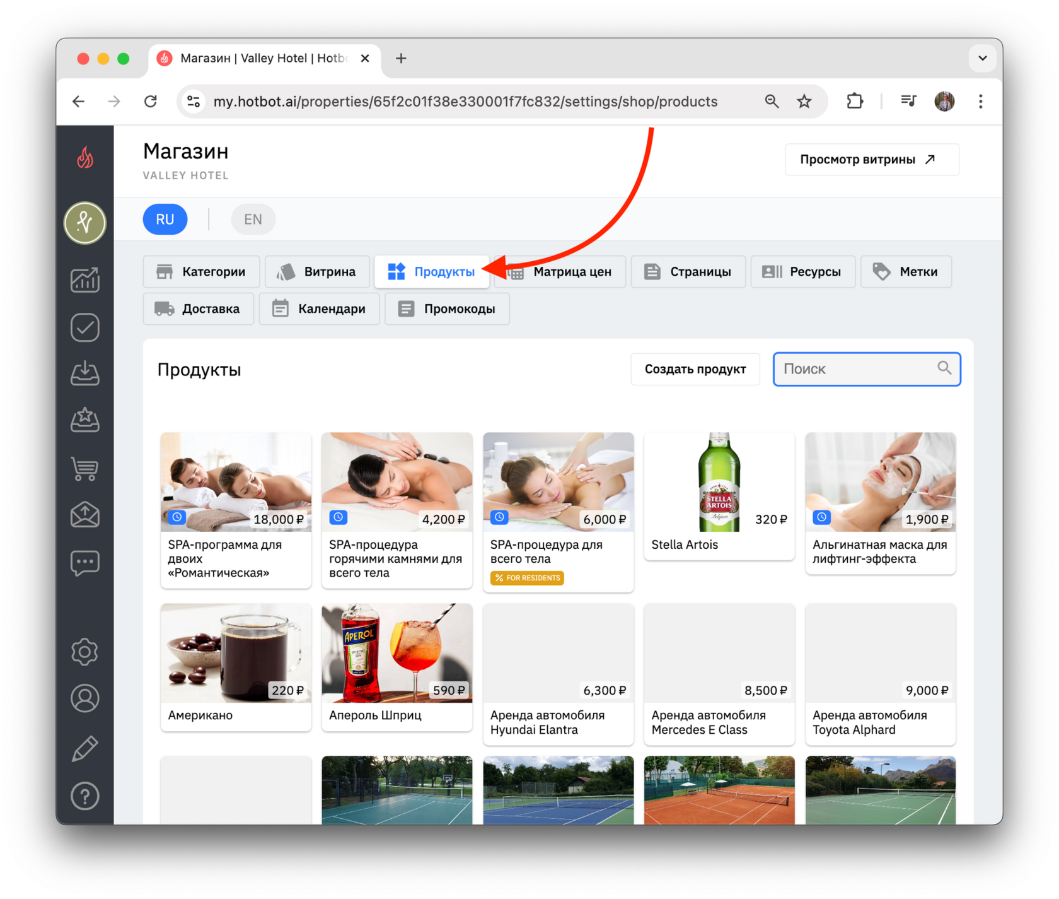The height and width of the screenshot is (899, 1059).
Task: Open the Апероль Шприц product card
Action: [x=397, y=667]
